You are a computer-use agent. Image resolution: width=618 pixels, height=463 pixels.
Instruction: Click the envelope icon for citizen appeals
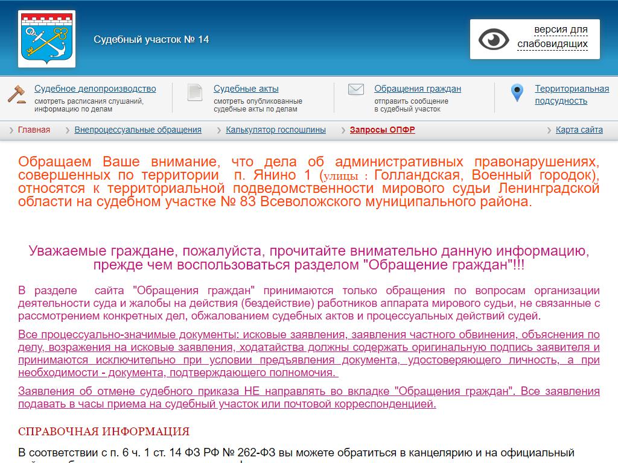point(356,90)
